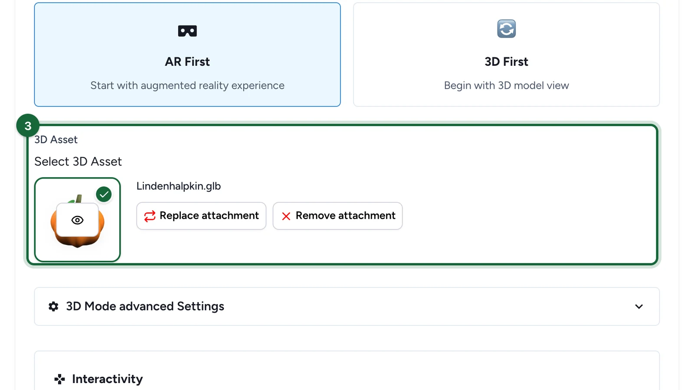Image resolution: width=694 pixels, height=390 pixels.
Task: Click the 3D Mode advanced Settings heading text
Action: [x=145, y=306]
